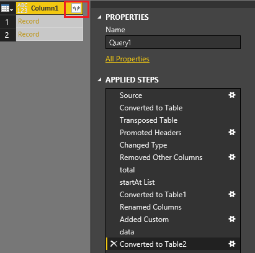Open settings gear for Converted to Table2 step
The width and height of the screenshot is (255, 253).
point(232,244)
